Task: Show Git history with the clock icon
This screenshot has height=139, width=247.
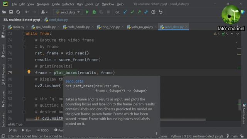Action: [153, 12]
